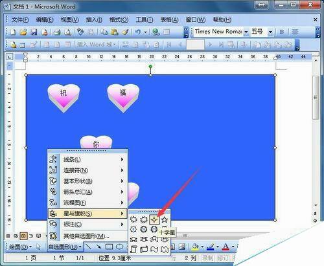Save the document with floppy icon

pos(34,32)
